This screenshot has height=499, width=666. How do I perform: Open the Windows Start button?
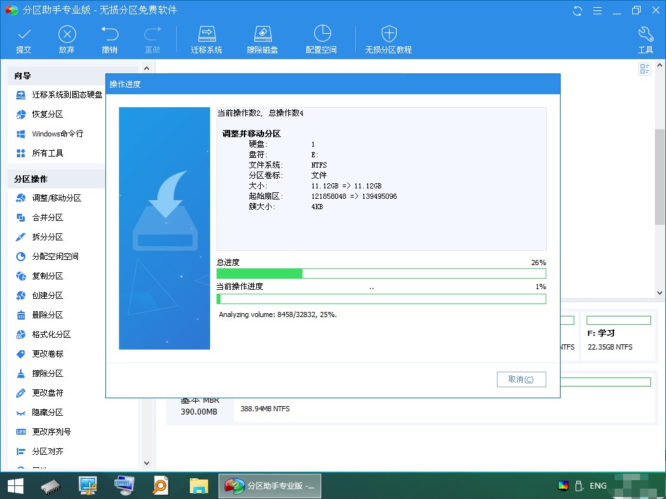coord(16,486)
